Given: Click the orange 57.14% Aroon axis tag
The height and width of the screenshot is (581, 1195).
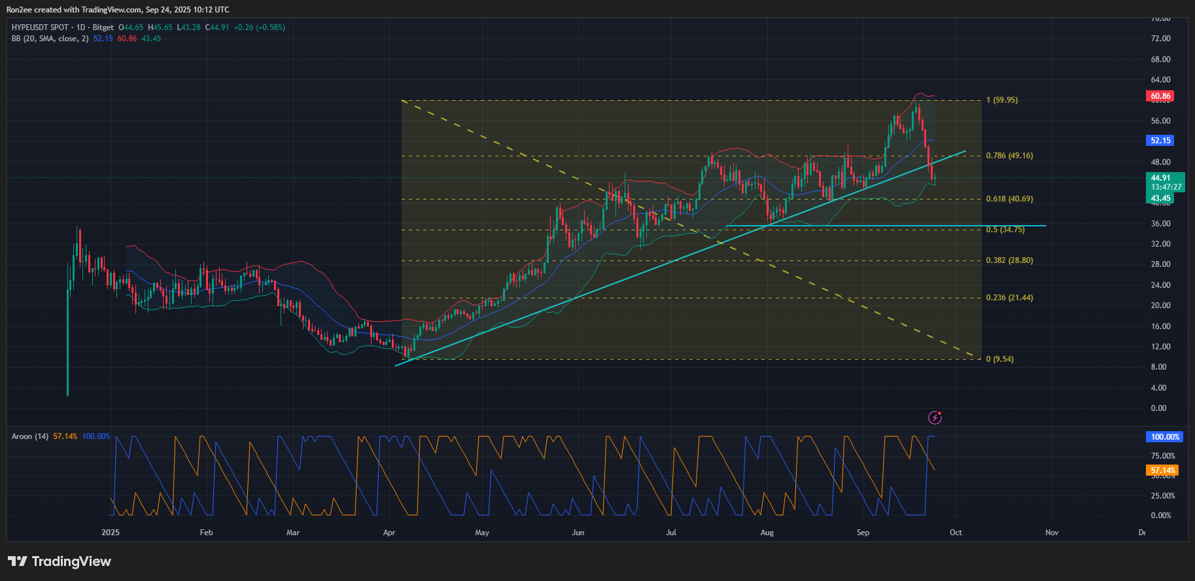Looking at the screenshot, I should click(x=1163, y=470).
